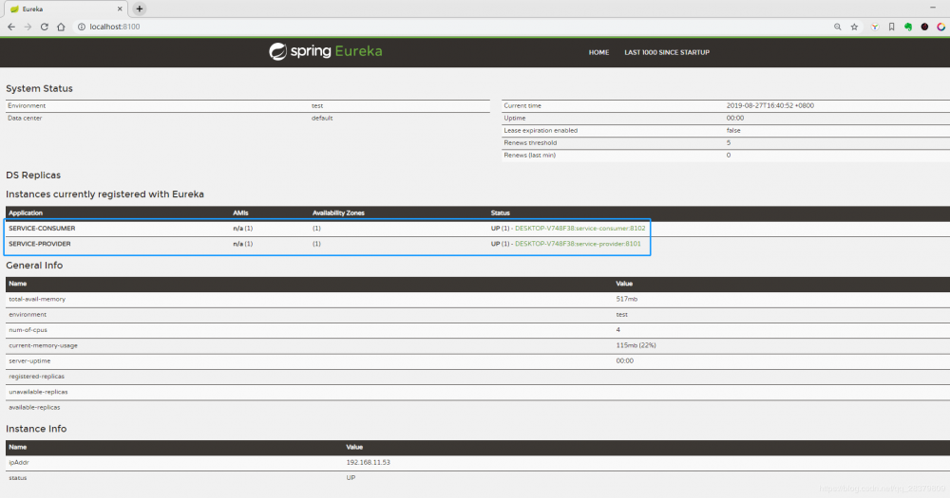Click the dark round extension icon

[924, 27]
